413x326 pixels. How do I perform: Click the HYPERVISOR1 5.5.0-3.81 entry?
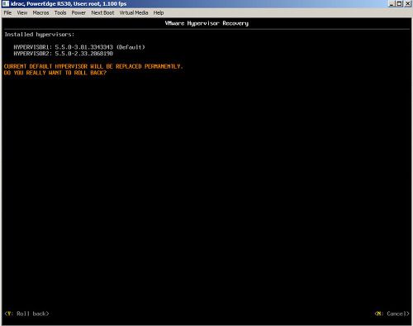point(79,47)
